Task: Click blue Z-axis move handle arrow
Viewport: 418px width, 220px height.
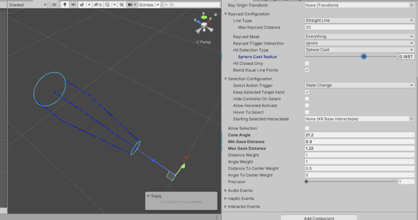Action: pyautogui.click(x=153, y=160)
